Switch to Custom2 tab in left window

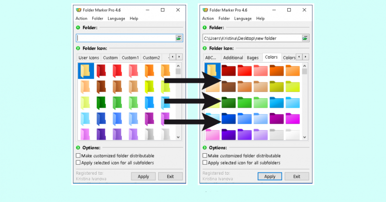tap(152, 57)
